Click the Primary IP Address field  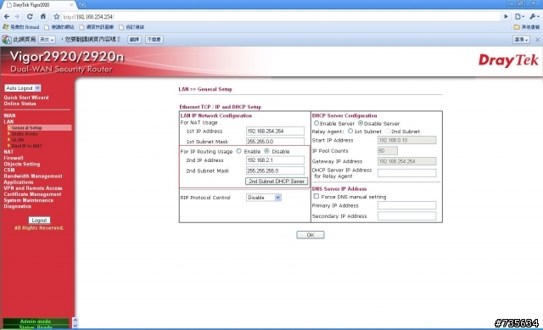(407, 205)
